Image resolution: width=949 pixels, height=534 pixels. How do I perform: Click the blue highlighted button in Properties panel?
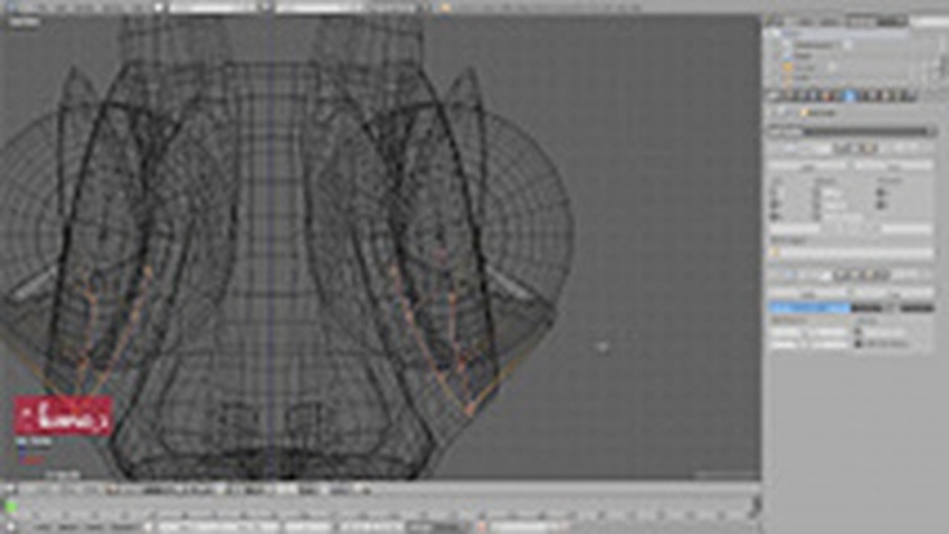point(809,307)
